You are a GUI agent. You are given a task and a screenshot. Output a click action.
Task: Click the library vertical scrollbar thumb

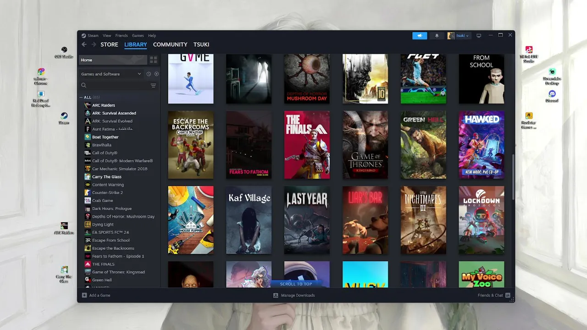(513, 177)
